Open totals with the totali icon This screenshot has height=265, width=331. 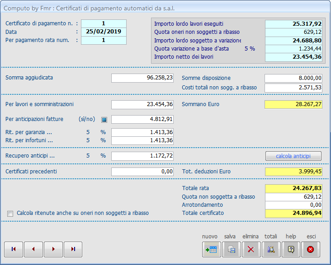(x=271, y=250)
